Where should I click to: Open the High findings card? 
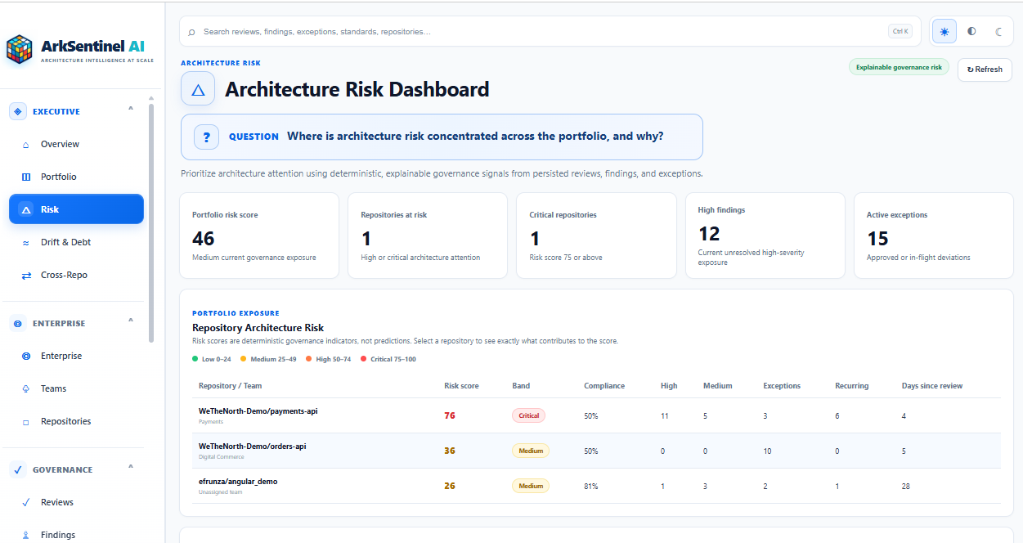pos(765,236)
